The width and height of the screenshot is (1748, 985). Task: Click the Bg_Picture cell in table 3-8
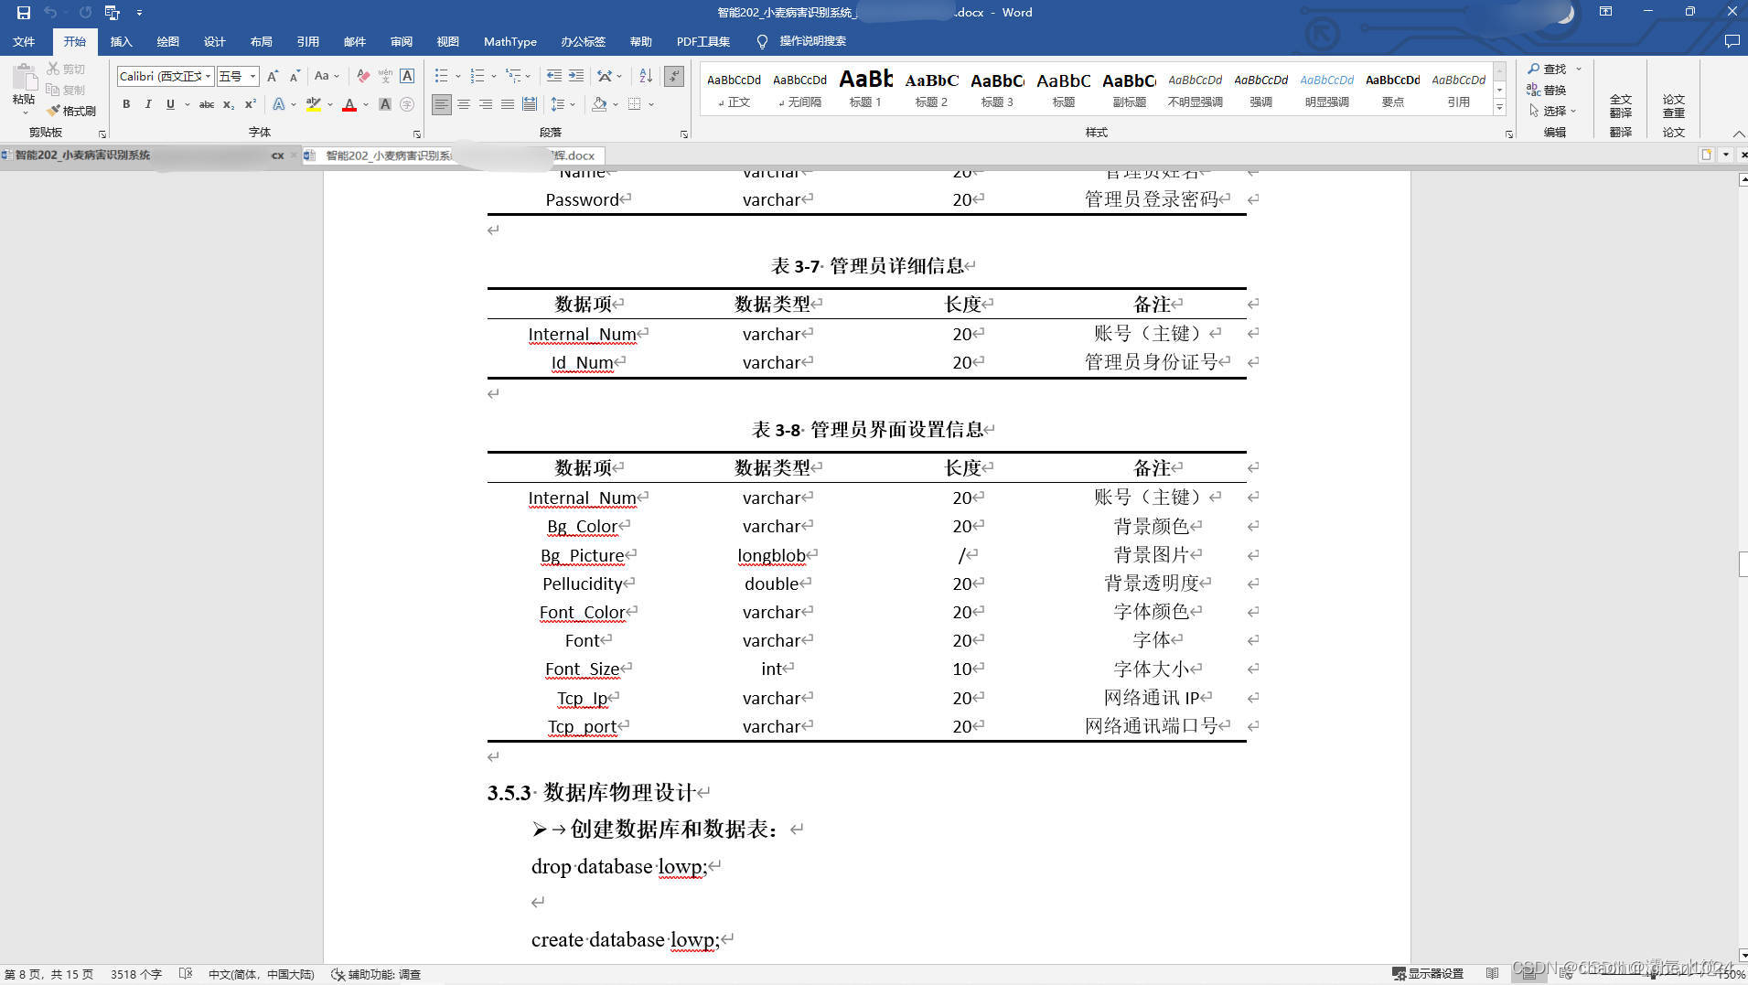[x=583, y=555]
